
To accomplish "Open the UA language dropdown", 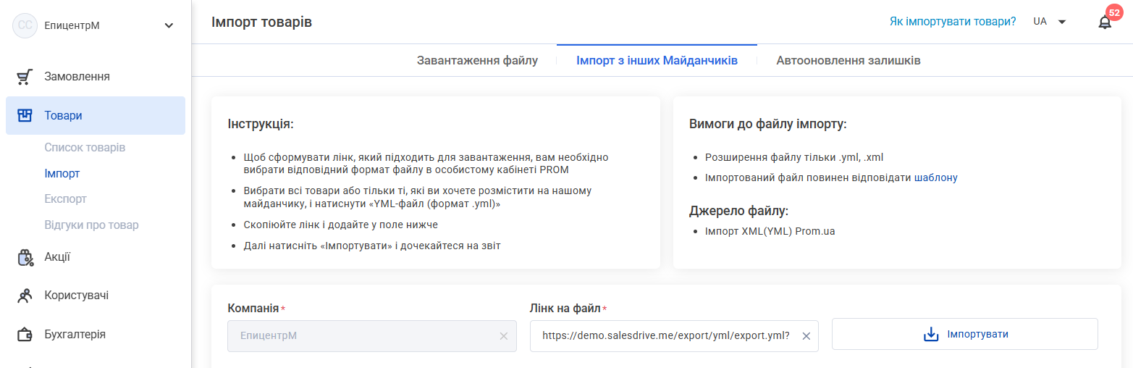I will click(1049, 22).
